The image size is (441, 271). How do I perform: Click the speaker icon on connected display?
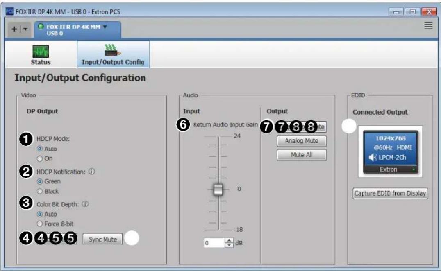(373, 157)
